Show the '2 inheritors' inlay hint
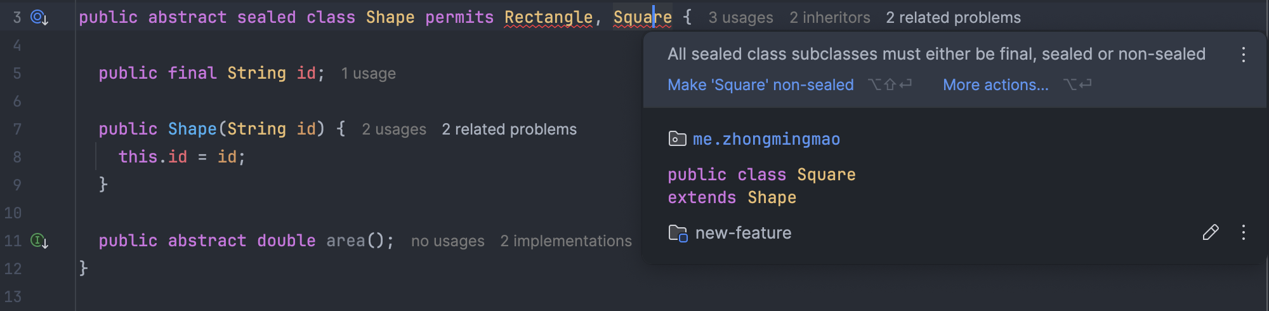Screen dimensions: 1269x311 pyautogui.click(x=829, y=18)
